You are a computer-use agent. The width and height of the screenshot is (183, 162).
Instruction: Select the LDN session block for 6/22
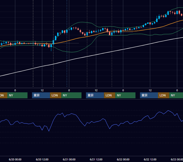[164, 95]
